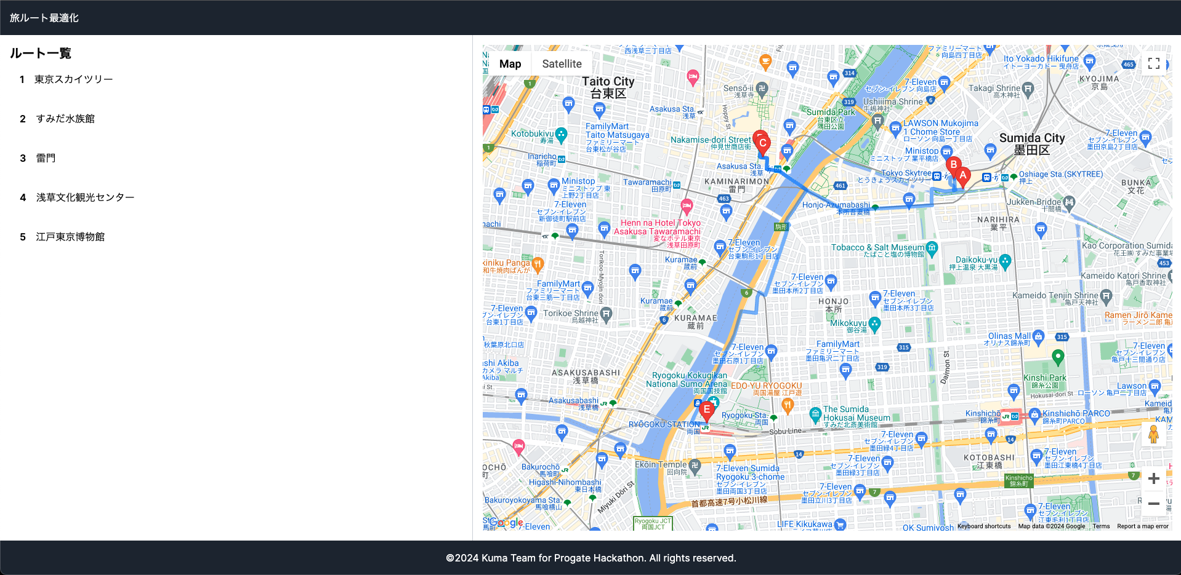The width and height of the screenshot is (1181, 575).
Task: Open Keyboard shortcuts on map
Action: [984, 526]
